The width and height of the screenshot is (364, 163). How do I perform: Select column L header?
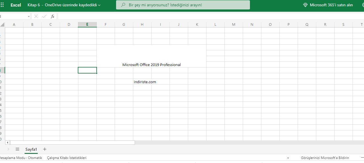click(x=215, y=25)
